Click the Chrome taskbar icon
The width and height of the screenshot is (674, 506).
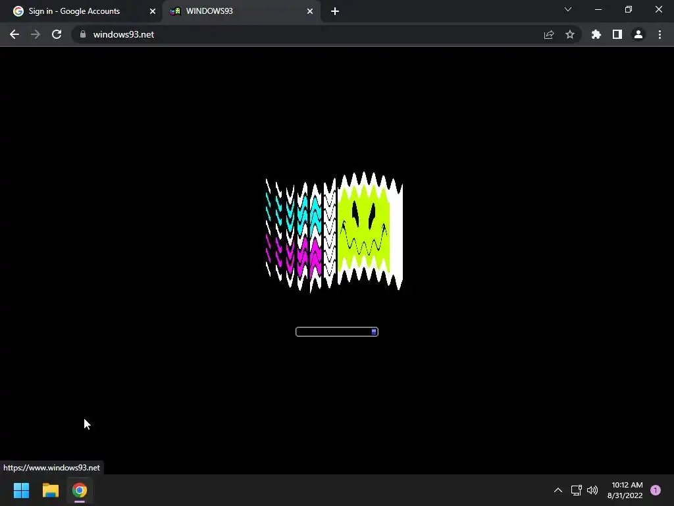point(80,490)
